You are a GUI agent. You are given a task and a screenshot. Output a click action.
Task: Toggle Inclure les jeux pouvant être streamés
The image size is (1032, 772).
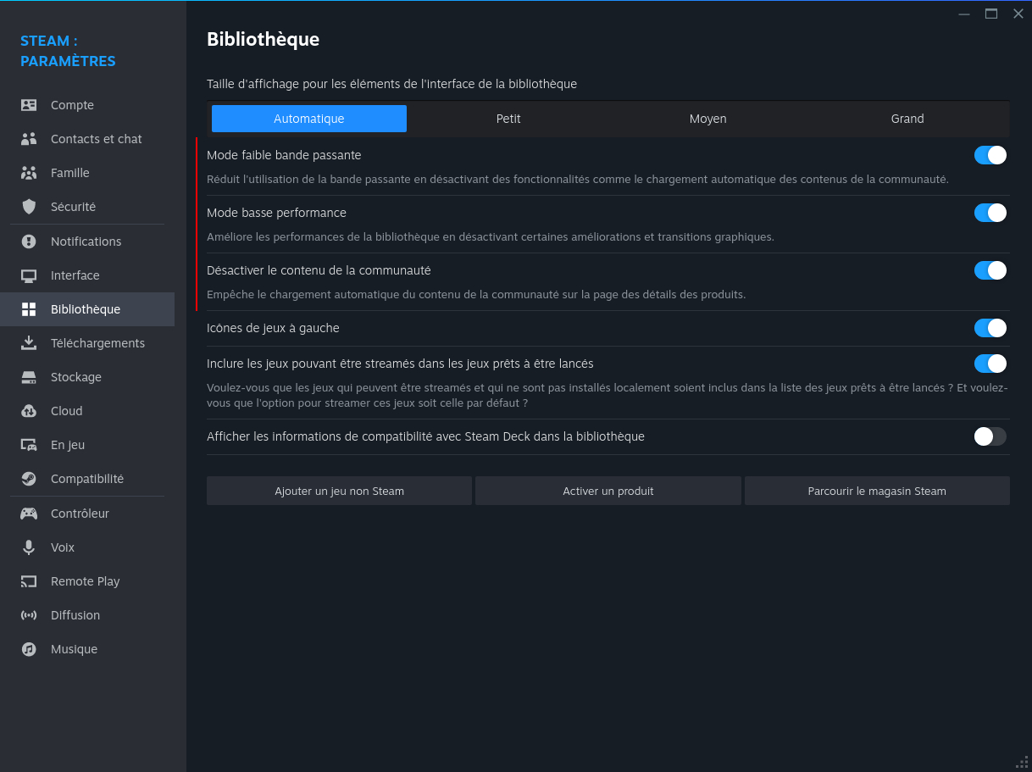tap(990, 364)
